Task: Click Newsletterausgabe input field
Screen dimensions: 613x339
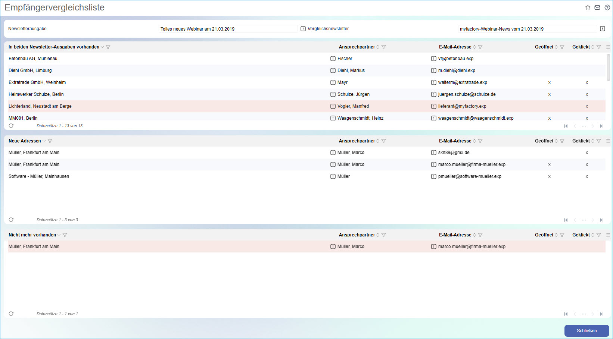Action: (228, 29)
